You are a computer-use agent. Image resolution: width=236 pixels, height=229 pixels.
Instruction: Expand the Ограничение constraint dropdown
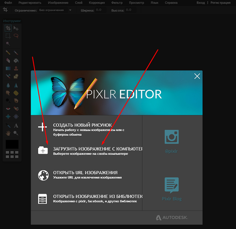coord(70,10)
